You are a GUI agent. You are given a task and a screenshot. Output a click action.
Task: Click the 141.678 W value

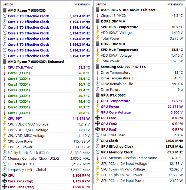[81, 119]
